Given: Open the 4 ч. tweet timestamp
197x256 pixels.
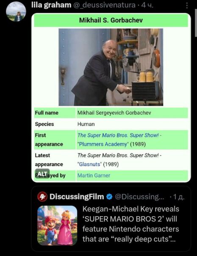Looking at the screenshot, I should click(x=147, y=6).
